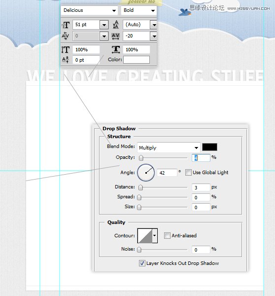Click the Noise percent field
The width and height of the screenshot is (275, 296).
201,250
